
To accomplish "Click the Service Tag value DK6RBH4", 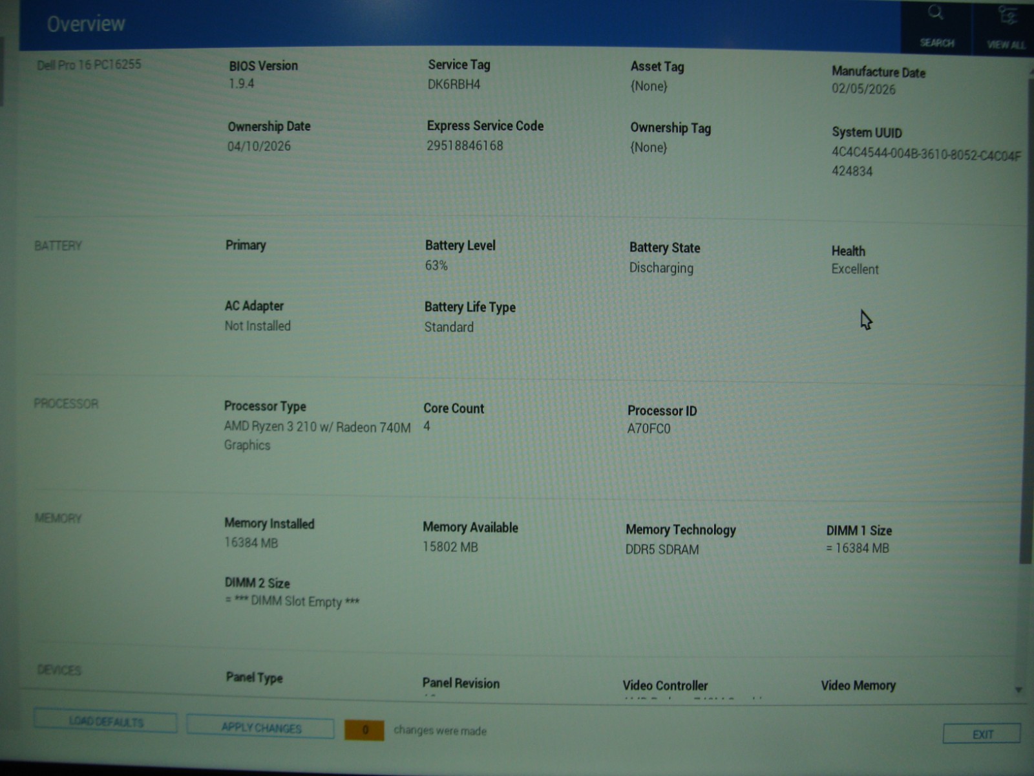I will click(x=454, y=84).
